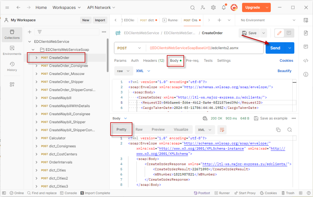
Task: Open the API Network dropdown
Action: [101, 8]
